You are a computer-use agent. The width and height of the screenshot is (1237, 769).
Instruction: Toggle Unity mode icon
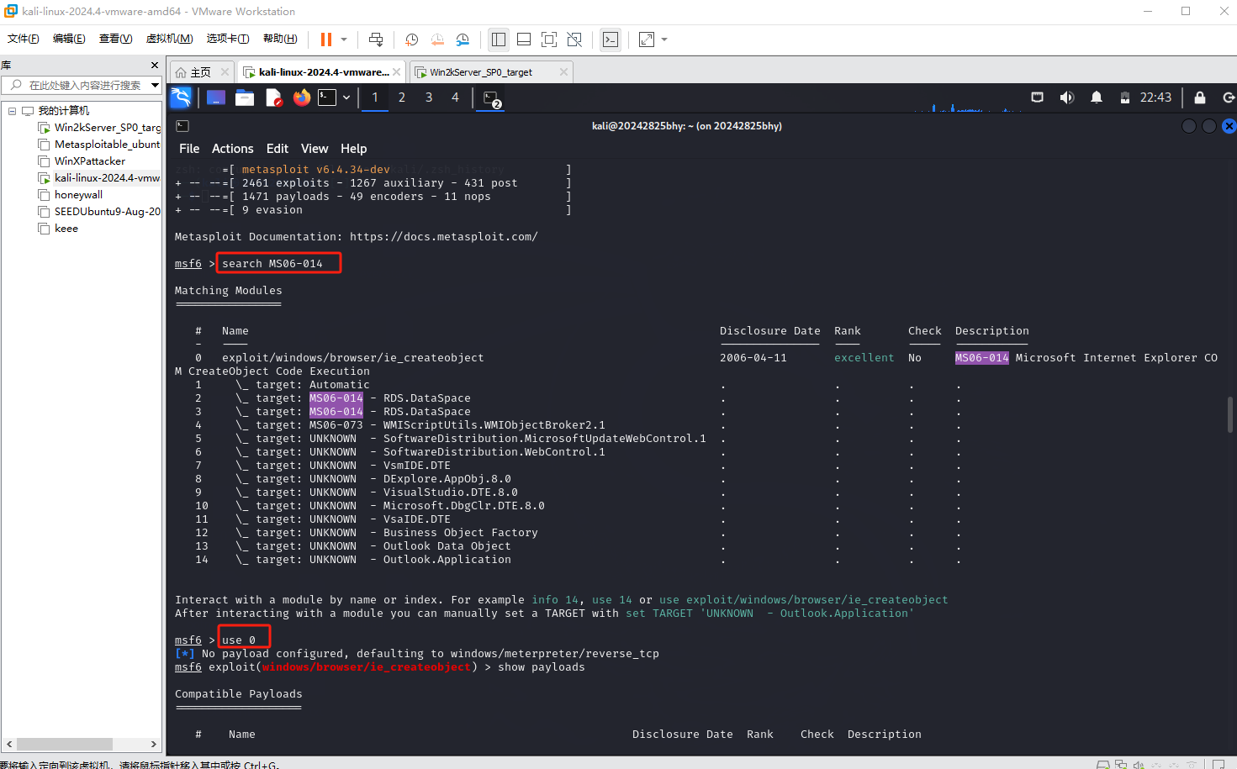click(x=574, y=40)
